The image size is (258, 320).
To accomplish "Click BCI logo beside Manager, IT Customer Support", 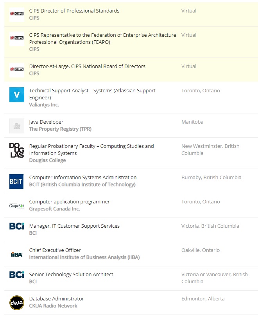I will [x=17, y=226].
